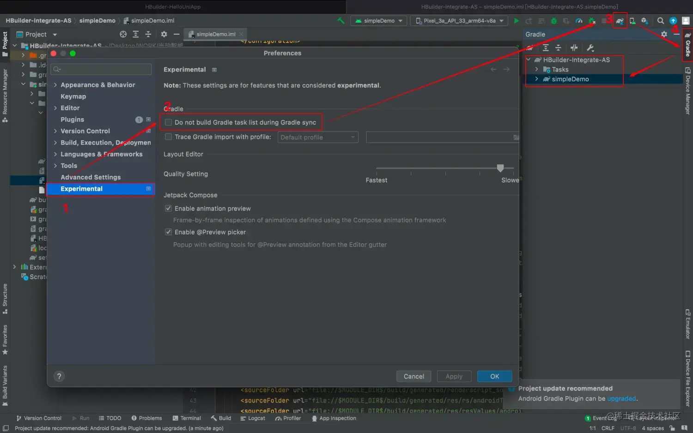
Task: Select Keymap in the Preferences sidebar
Action: coord(73,96)
